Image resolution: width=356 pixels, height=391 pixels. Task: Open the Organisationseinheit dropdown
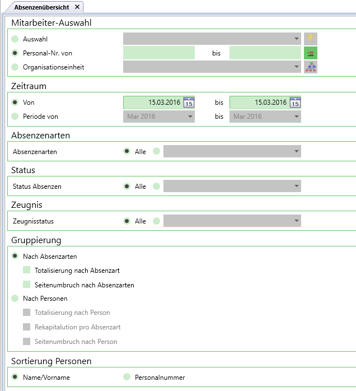[212, 67]
